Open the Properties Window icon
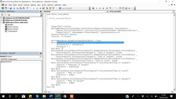The width and height of the screenshot is (176, 99). (50, 8)
